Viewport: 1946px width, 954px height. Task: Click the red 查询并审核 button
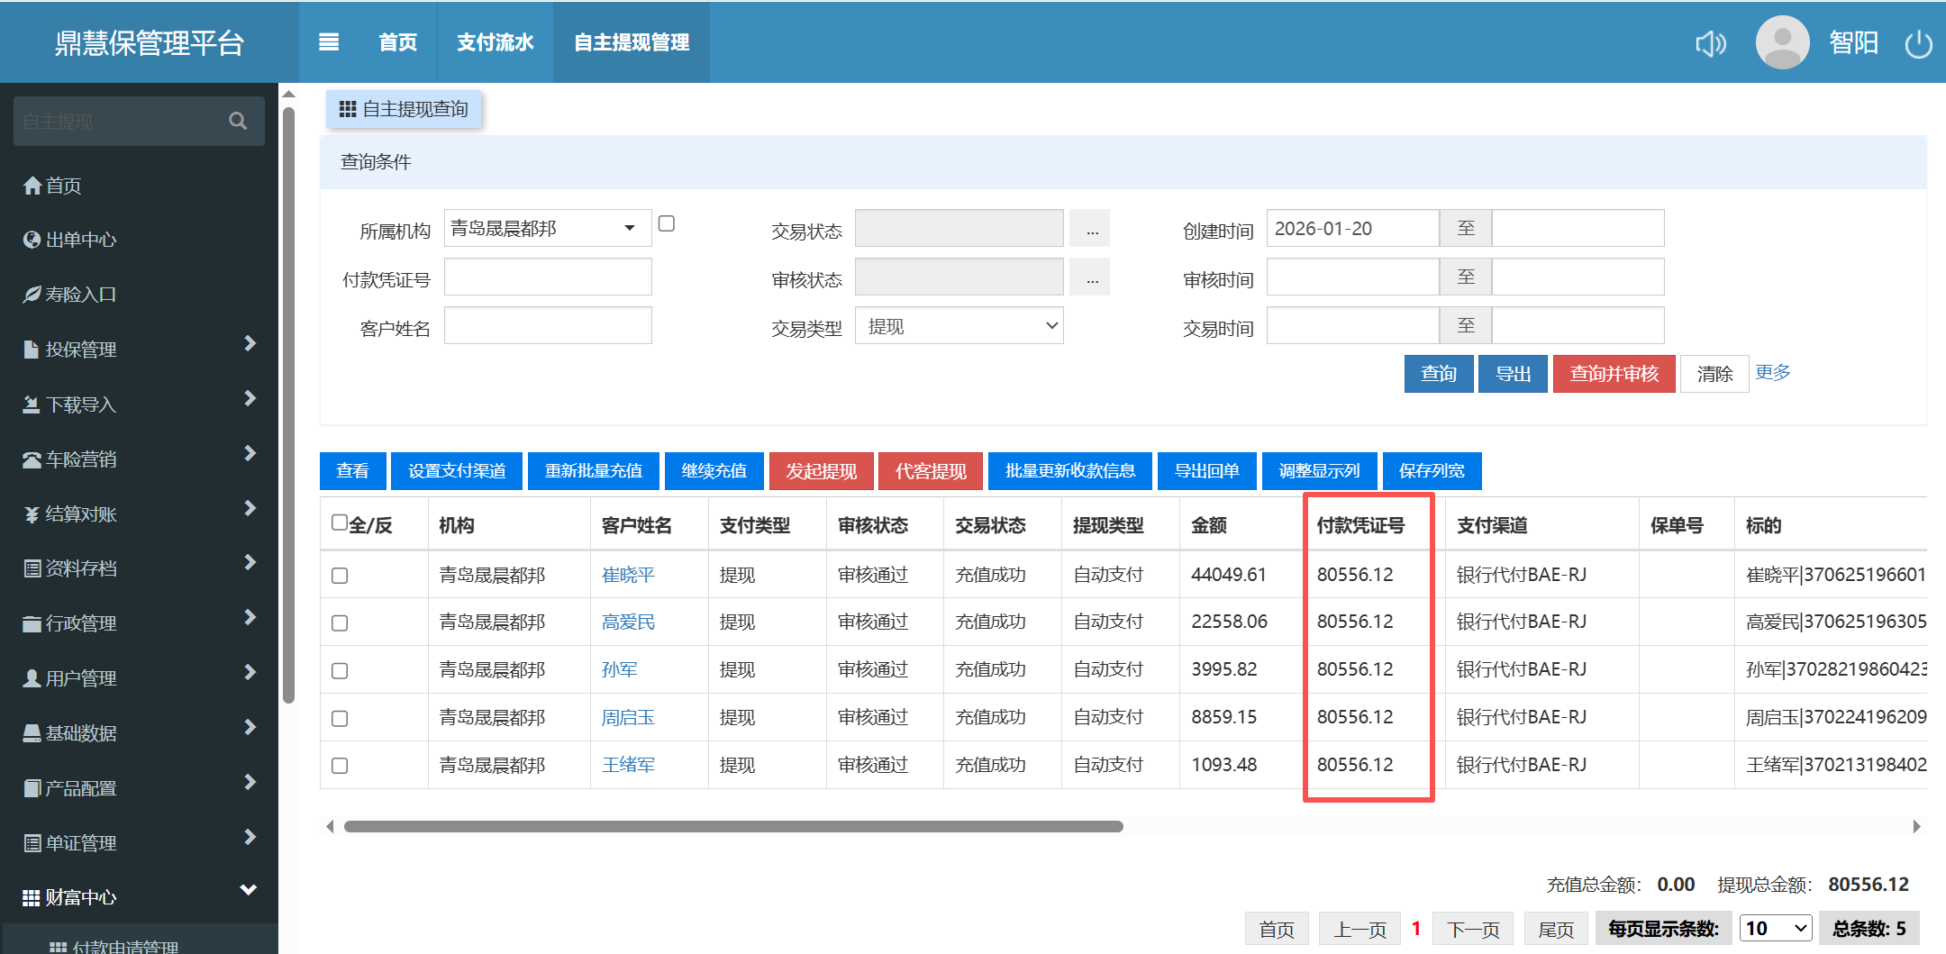coord(1613,374)
